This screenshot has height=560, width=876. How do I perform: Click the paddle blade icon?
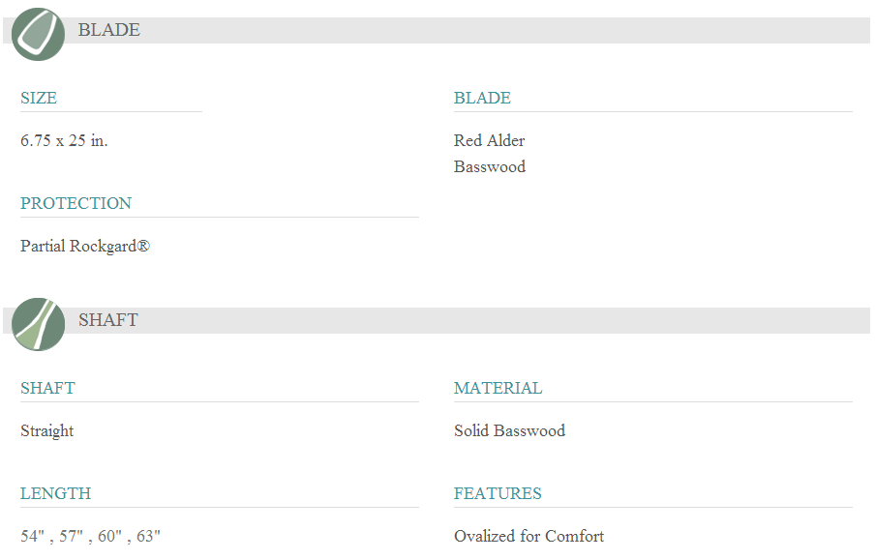point(39,34)
